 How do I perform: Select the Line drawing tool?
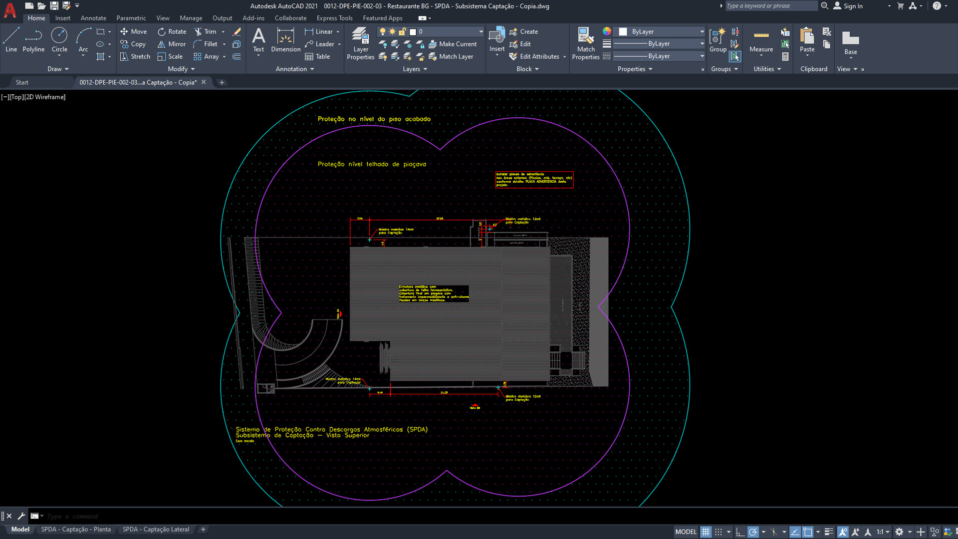click(11, 40)
